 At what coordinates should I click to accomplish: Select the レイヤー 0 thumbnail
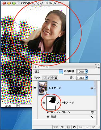(x=43, y=88)
